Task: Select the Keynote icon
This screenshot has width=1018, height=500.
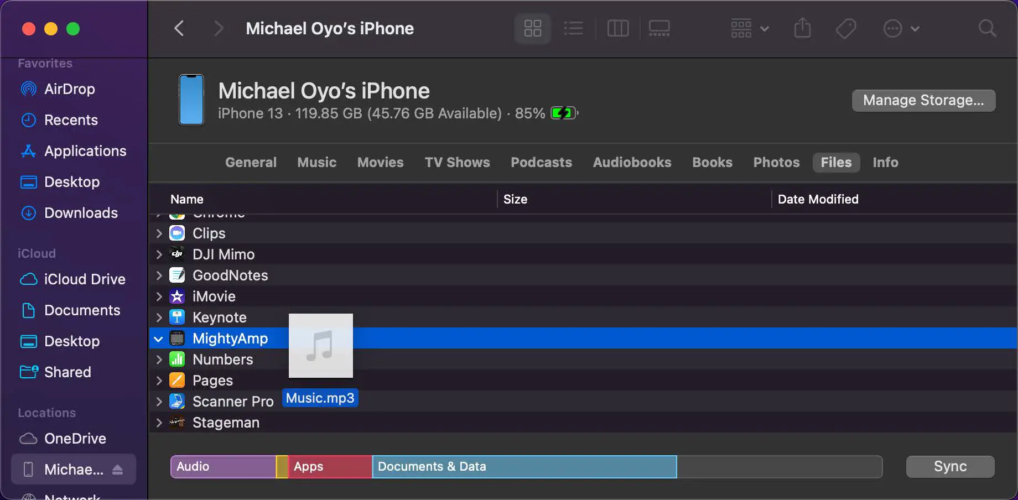Action: tap(176, 317)
